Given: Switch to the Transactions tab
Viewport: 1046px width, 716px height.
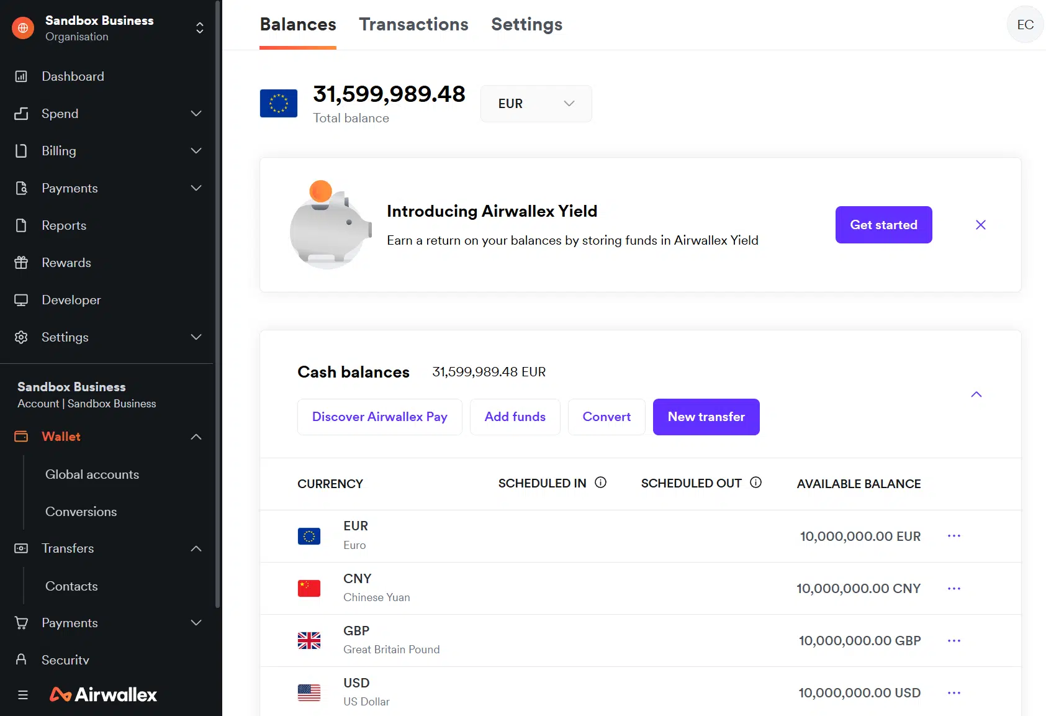Looking at the screenshot, I should click(413, 25).
